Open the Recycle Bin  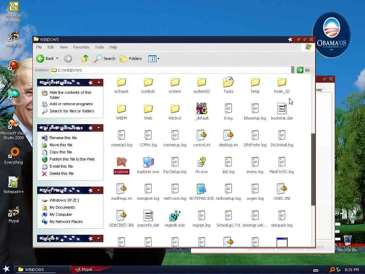[x=347, y=244]
